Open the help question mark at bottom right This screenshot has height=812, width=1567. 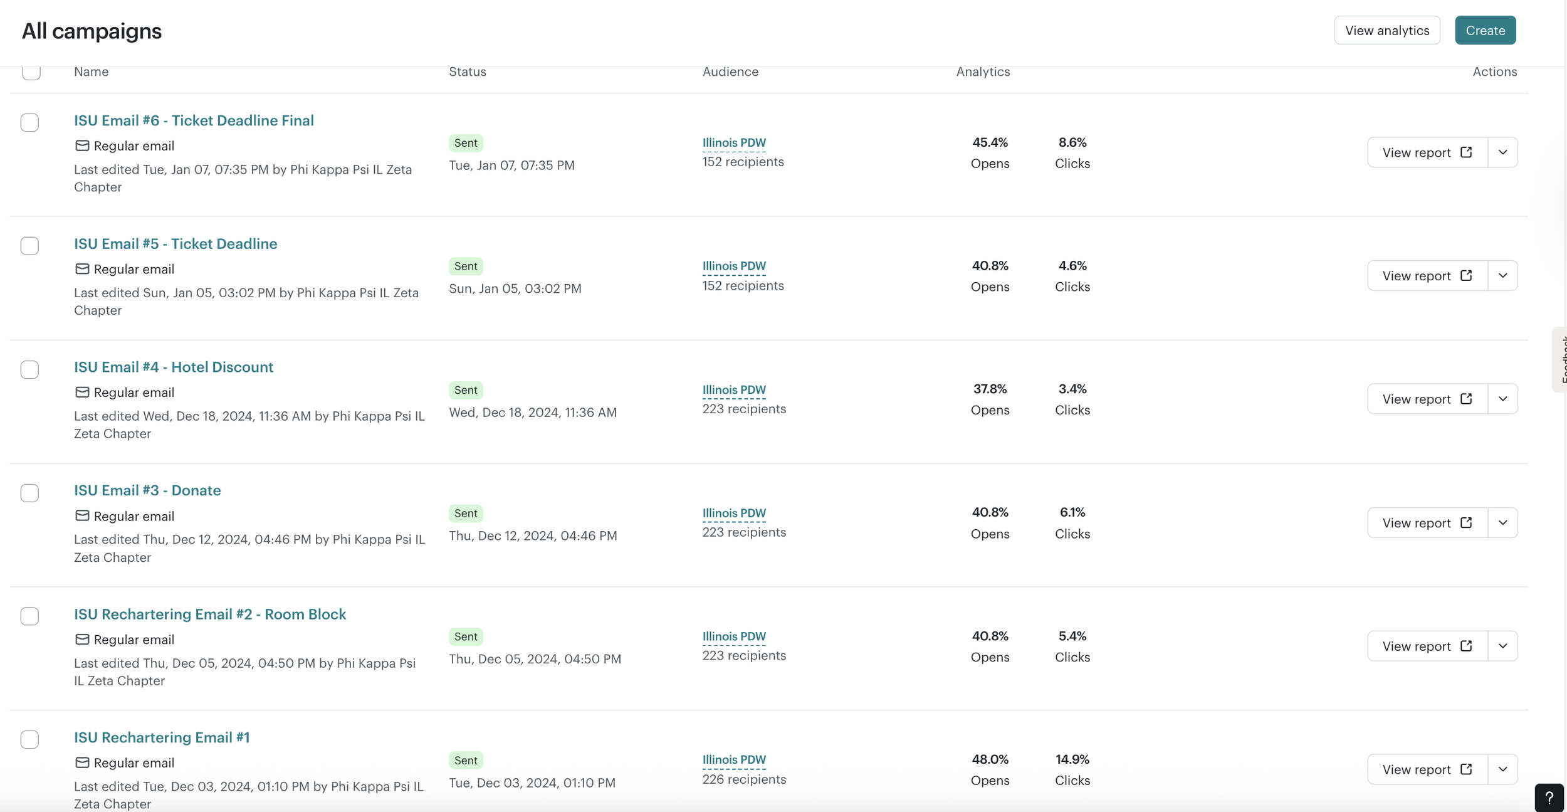pyautogui.click(x=1549, y=797)
